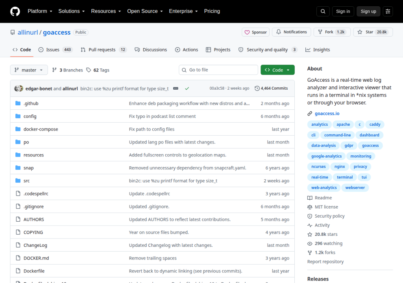
Task: Expand the Open Source menu
Action: 145,11
